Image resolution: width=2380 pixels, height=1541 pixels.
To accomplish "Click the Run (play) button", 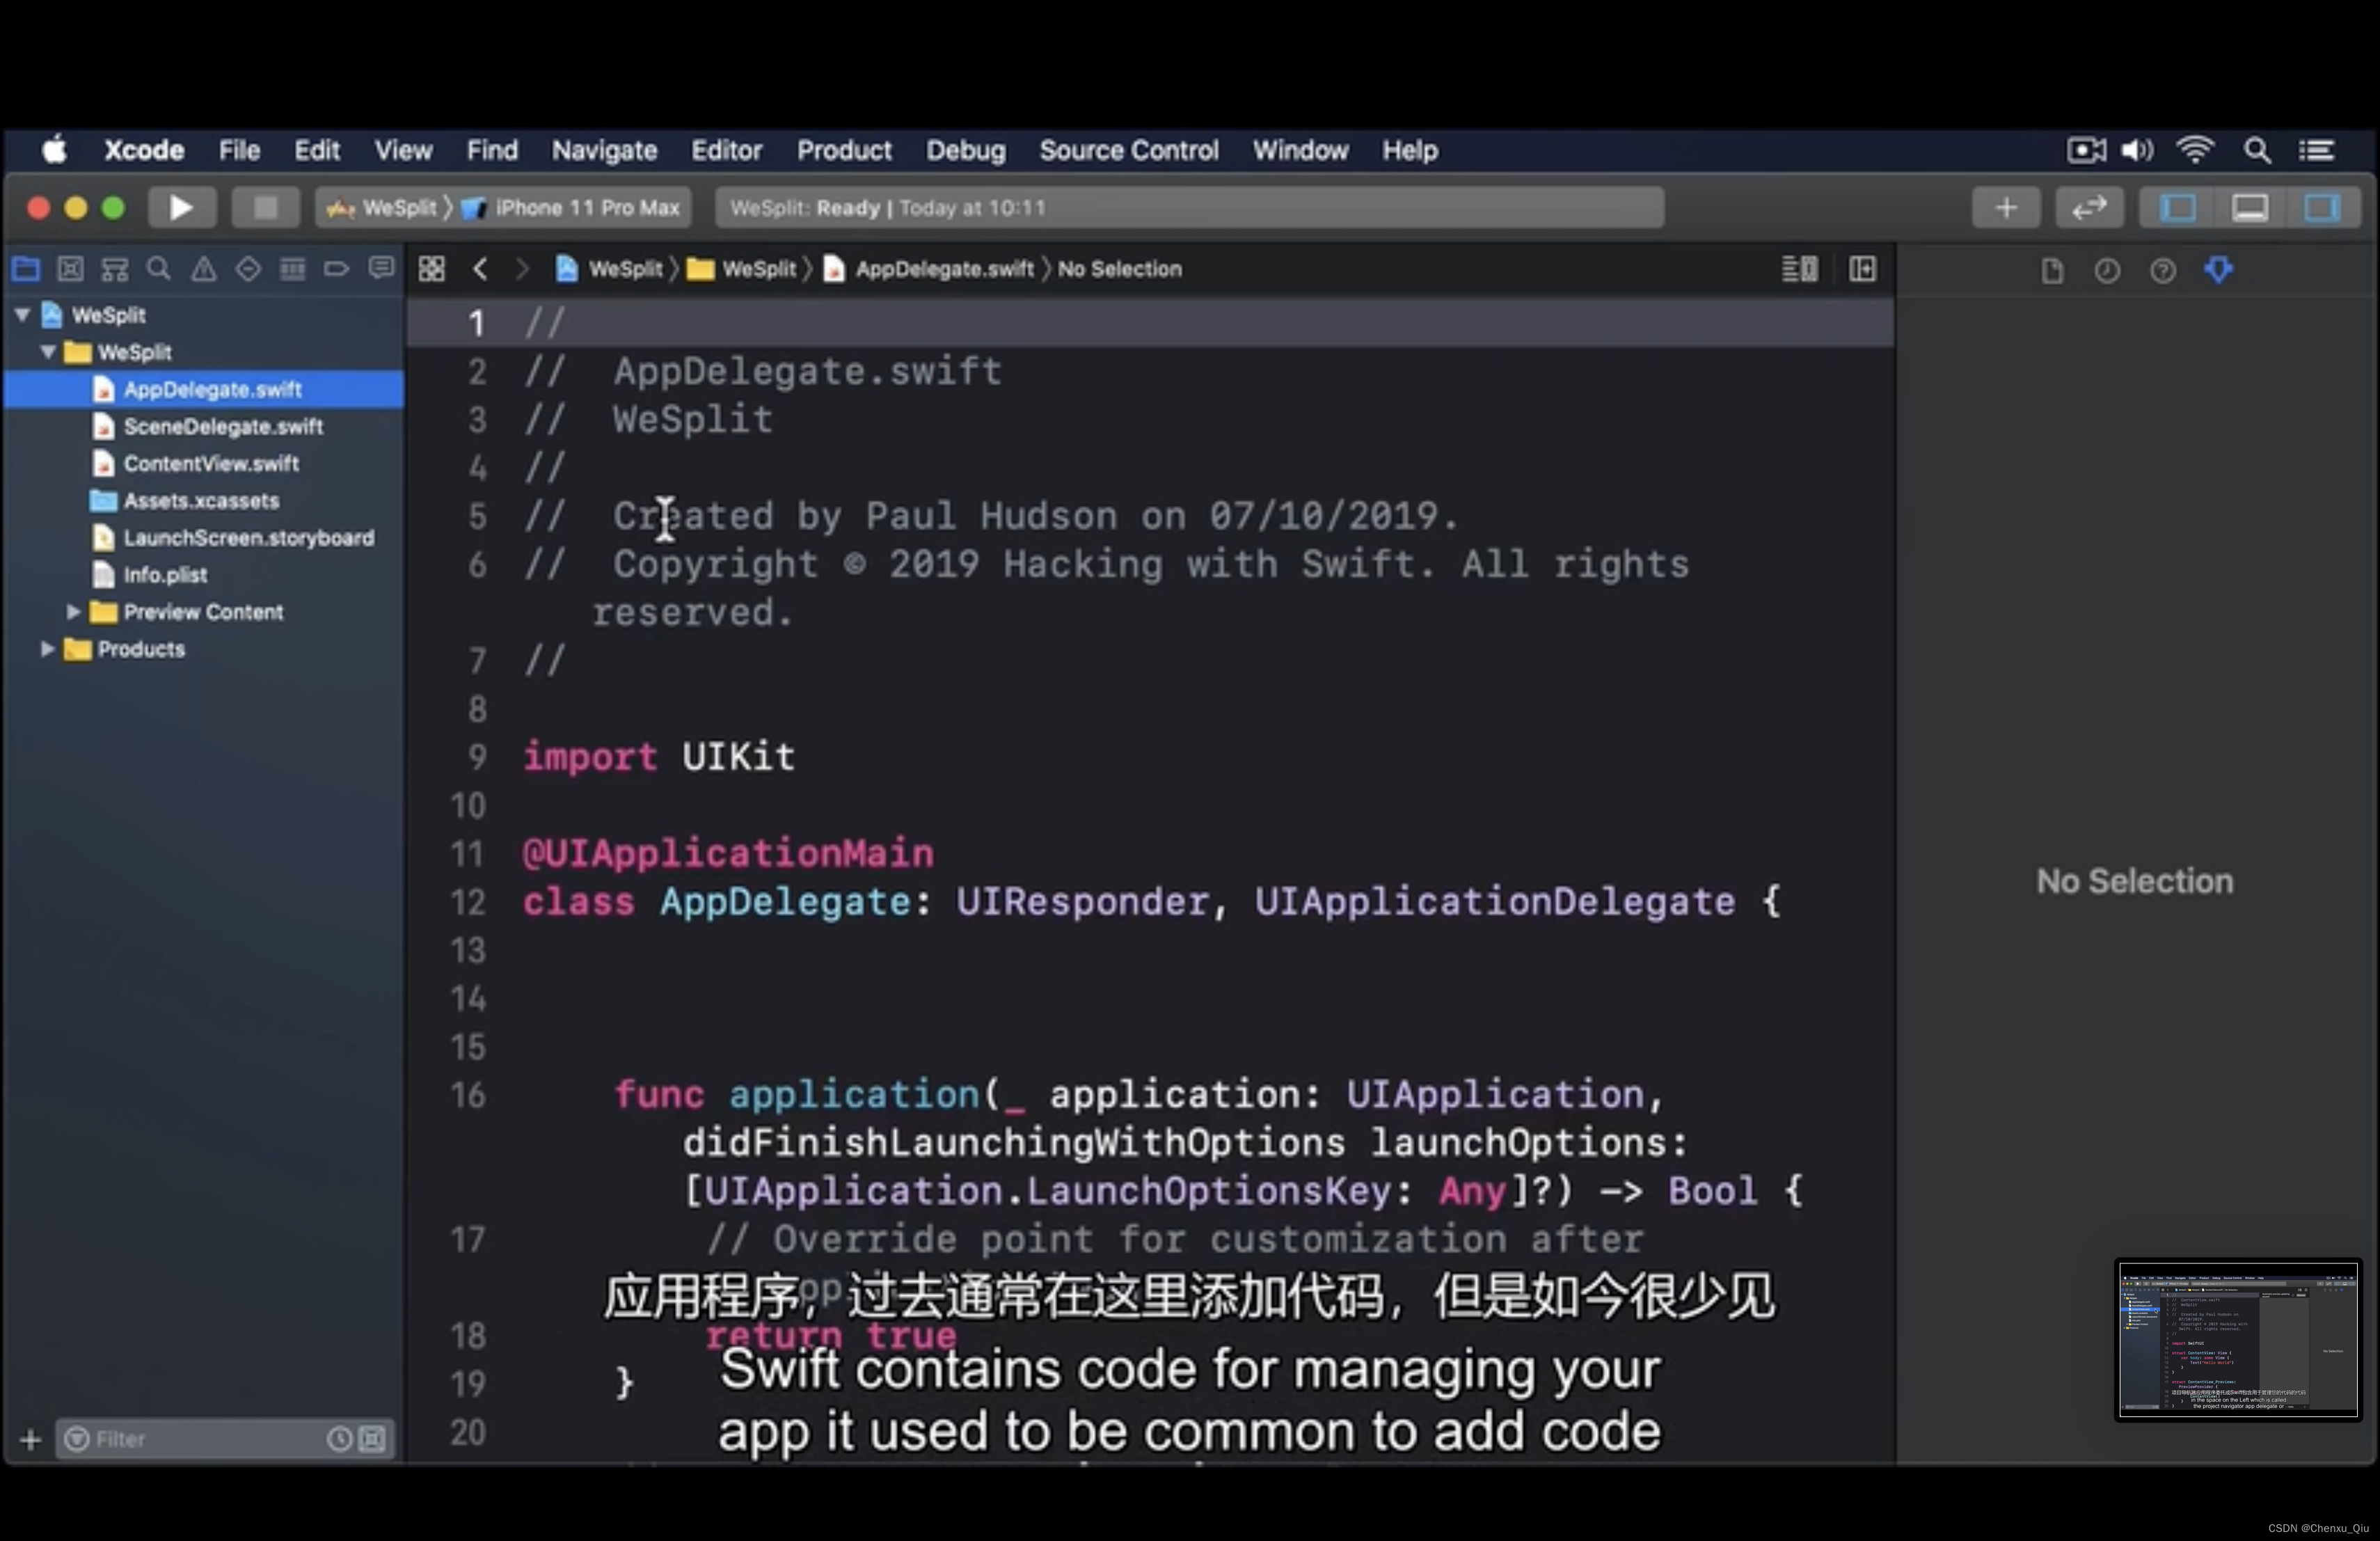I will [181, 208].
